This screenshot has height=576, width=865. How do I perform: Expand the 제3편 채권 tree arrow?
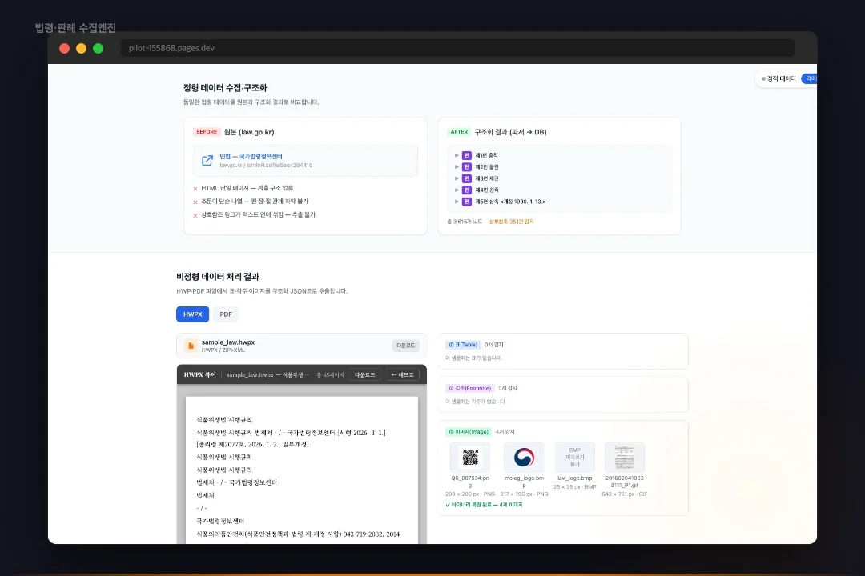click(457, 178)
